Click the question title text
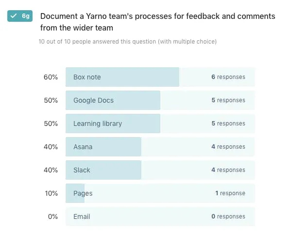Screen dimensions: 292x232 tap(158, 22)
